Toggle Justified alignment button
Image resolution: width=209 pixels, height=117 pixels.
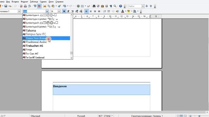(99, 11)
